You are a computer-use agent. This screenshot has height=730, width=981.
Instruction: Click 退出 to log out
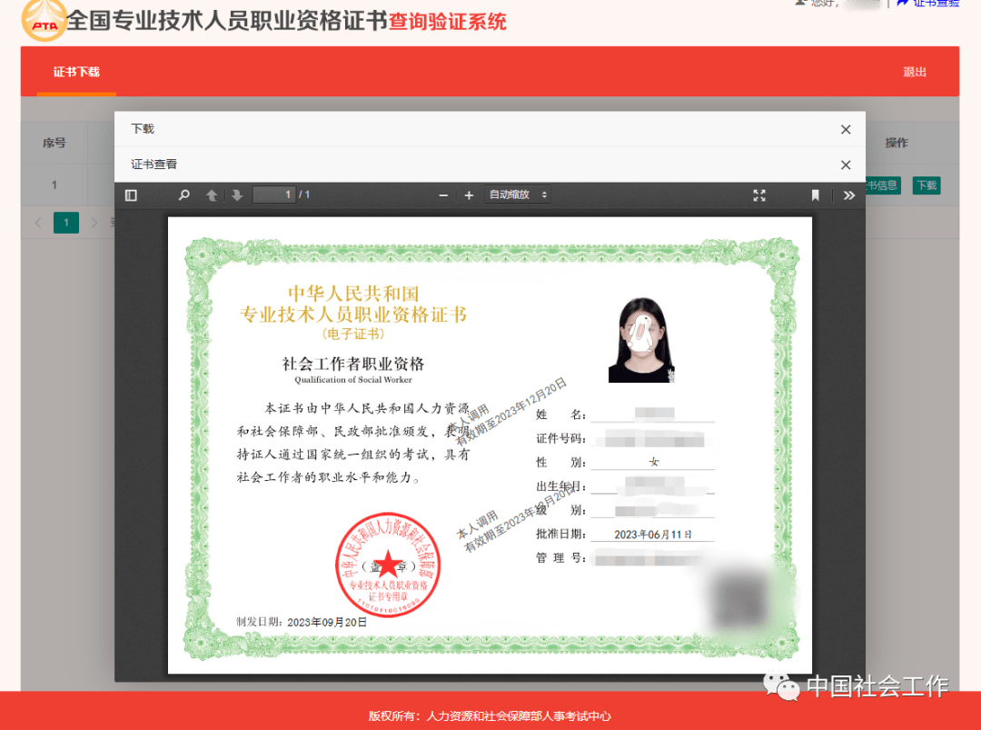915,71
